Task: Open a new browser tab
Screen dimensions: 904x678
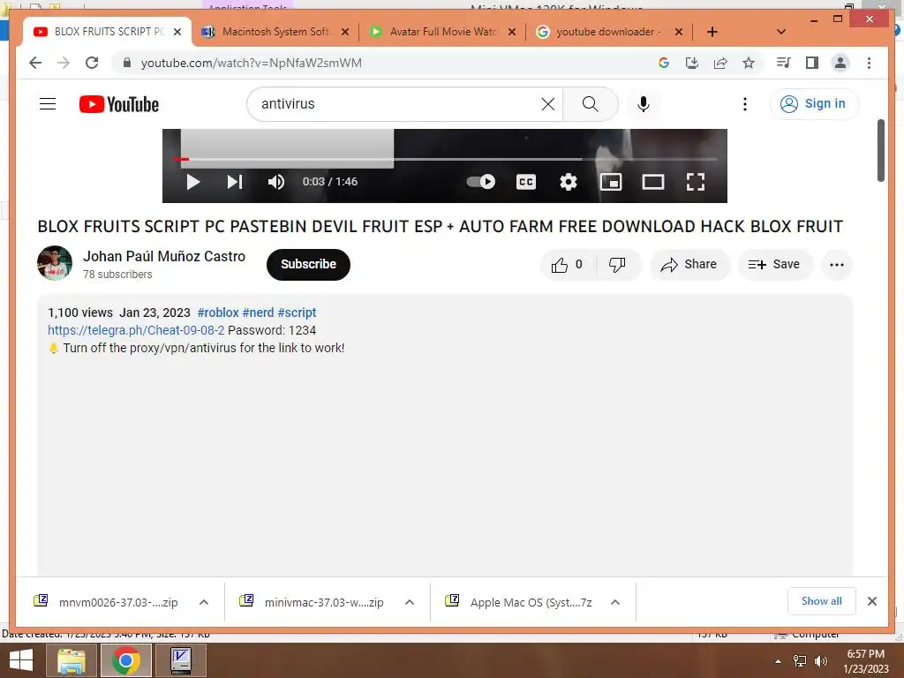Action: (x=712, y=32)
